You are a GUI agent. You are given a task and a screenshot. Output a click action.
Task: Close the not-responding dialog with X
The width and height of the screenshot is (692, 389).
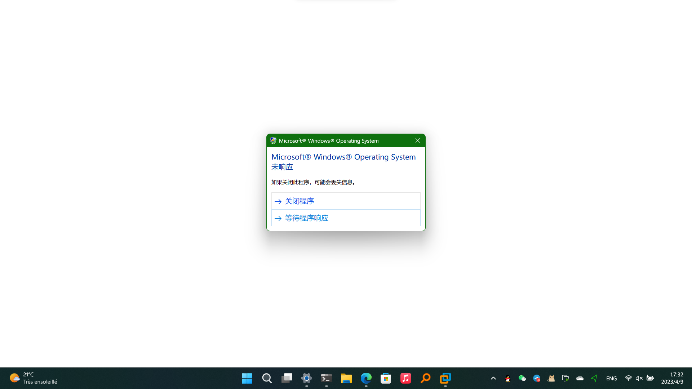(x=418, y=140)
